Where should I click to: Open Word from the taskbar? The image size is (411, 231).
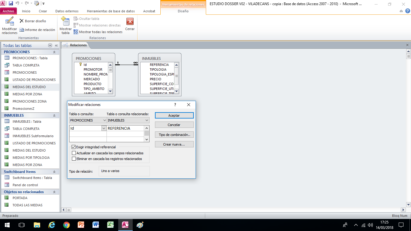click(96, 225)
